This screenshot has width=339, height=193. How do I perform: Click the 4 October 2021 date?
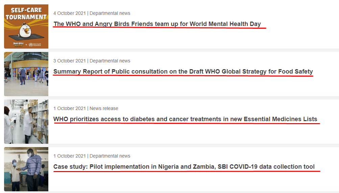point(70,13)
